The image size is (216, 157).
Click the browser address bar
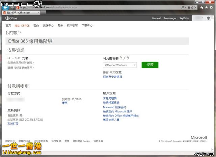[101, 7]
